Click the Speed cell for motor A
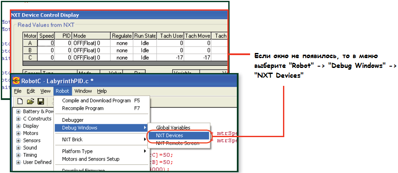This screenshot has width=398, height=173. pos(46,43)
